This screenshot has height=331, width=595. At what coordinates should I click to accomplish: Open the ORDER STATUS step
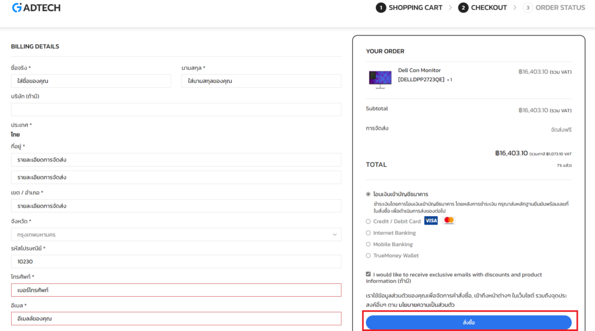560,8
